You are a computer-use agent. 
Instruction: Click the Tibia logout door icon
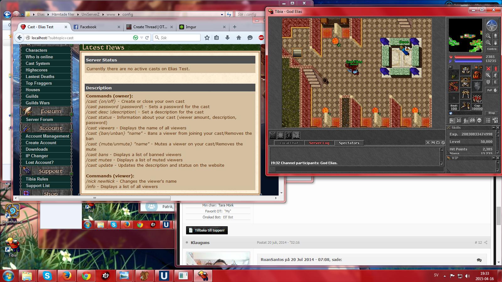click(495, 120)
